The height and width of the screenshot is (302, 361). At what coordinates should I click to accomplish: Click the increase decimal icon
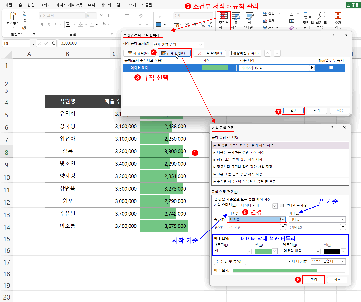pyautogui.click(x=203, y=25)
